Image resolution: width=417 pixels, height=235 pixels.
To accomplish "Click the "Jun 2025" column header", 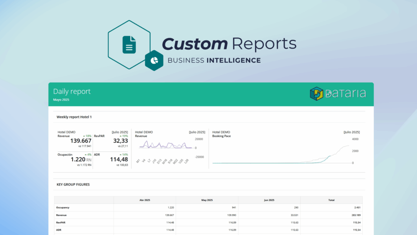I will tap(269, 200).
